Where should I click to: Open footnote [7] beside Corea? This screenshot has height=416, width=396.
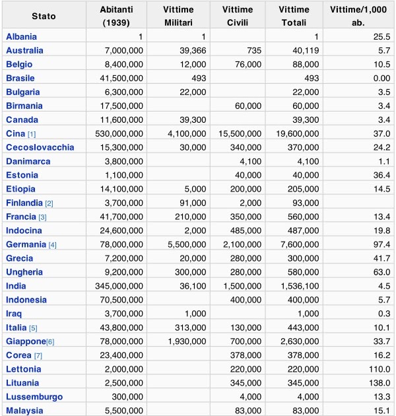click(38, 356)
